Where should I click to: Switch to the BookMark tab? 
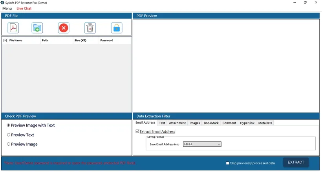[x=211, y=123]
